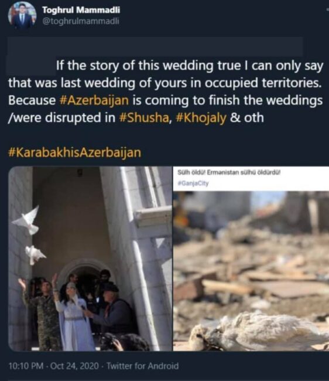
Task: Open the @toghrulmammadli handle link
Action: point(81,21)
